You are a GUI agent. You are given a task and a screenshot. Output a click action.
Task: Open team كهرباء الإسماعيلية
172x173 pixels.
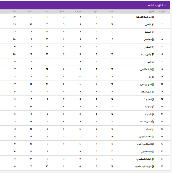143,167
